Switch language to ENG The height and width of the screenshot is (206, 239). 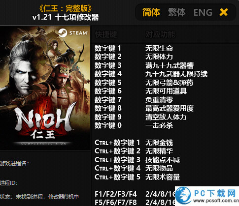pos(203,12)
